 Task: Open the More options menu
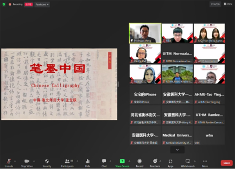[x=205, y=163]
